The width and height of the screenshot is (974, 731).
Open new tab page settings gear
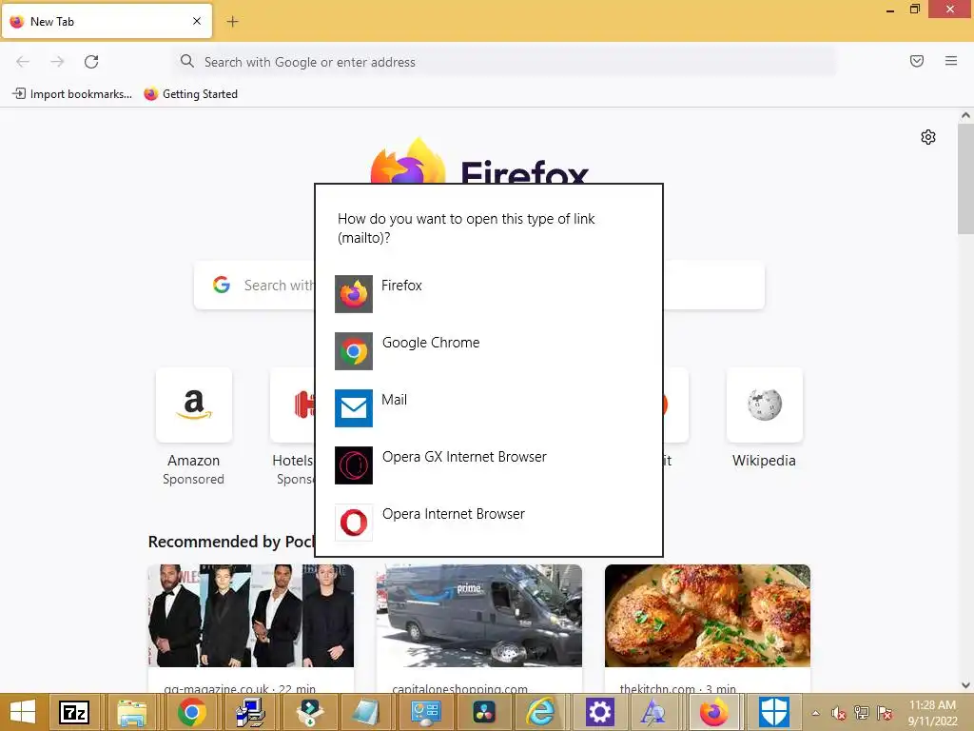[x=928, y=137]
